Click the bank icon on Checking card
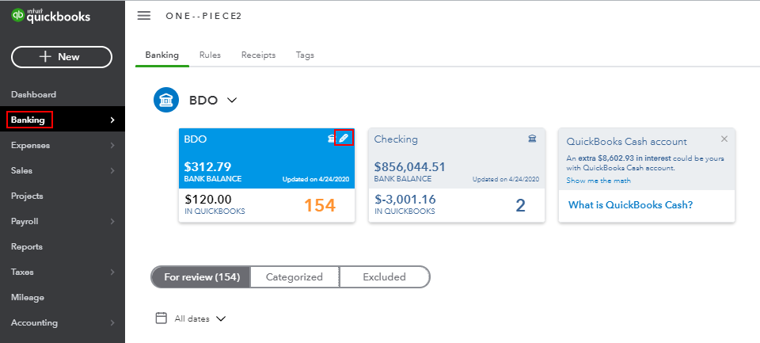 click(532, 139)
